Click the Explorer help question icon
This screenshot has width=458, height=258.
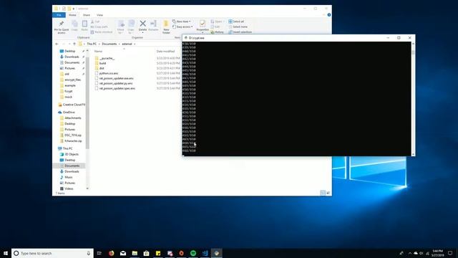pos(329,15)
